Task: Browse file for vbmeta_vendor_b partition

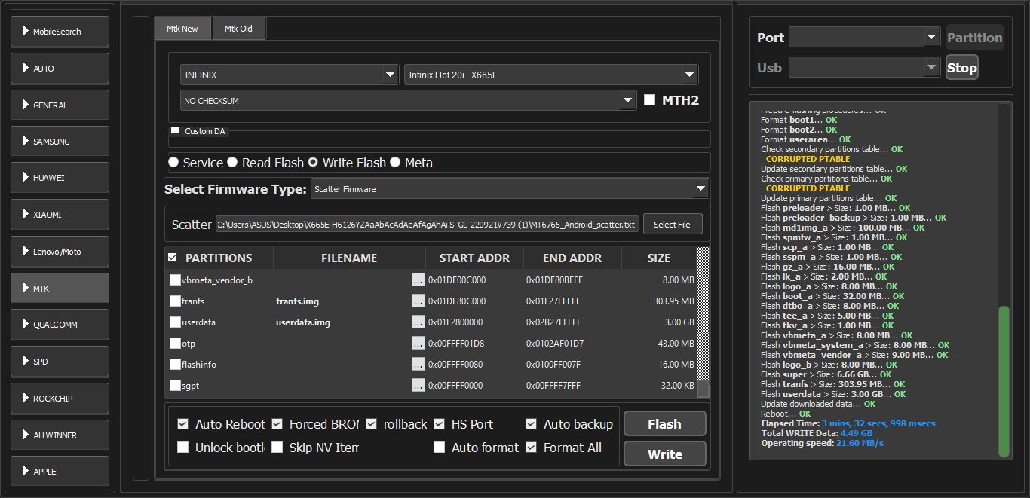Action: [418, 280]
